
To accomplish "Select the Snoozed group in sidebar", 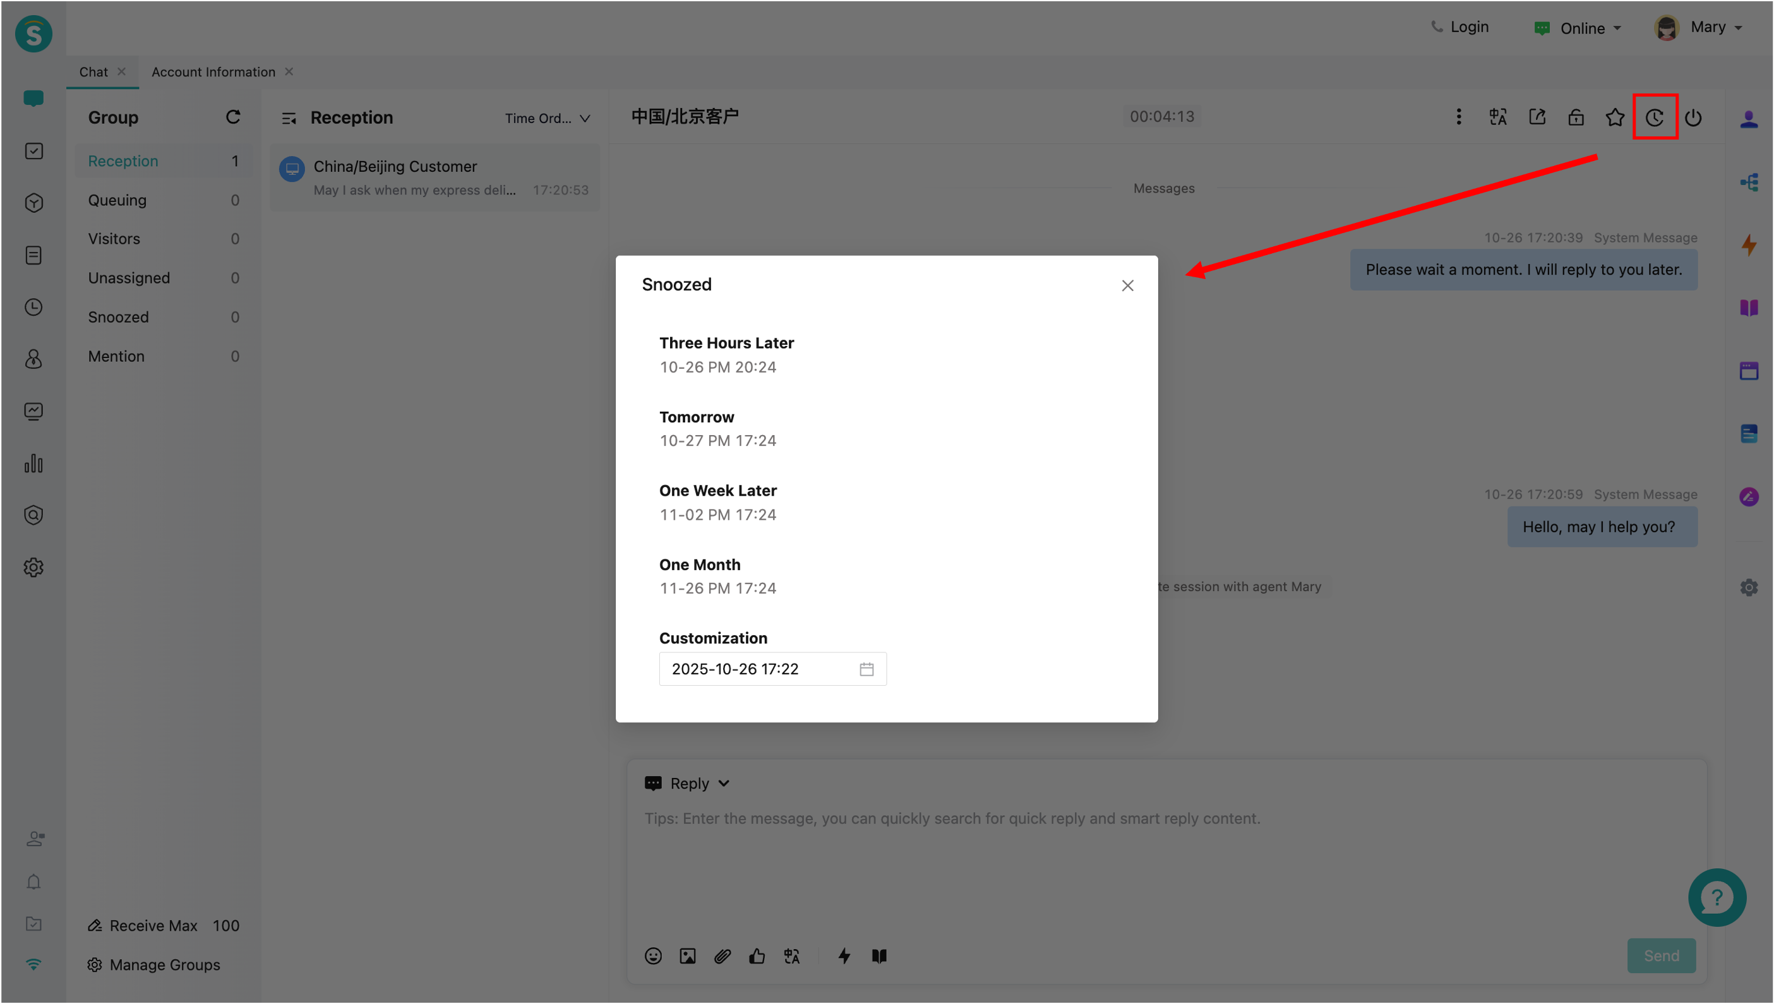I will (x=119, y=317).
